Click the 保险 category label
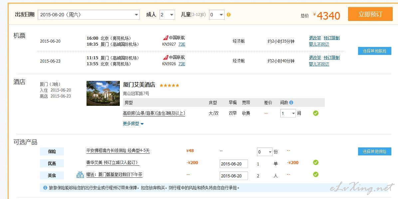The image size is (398, 199). (52, 151)
